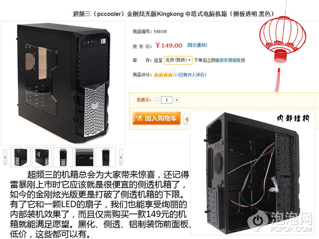Image resolution: width=319 pixels, height=239 pixels.
Task: Click the red lantern decoration icon
Action: pos(283,47)
